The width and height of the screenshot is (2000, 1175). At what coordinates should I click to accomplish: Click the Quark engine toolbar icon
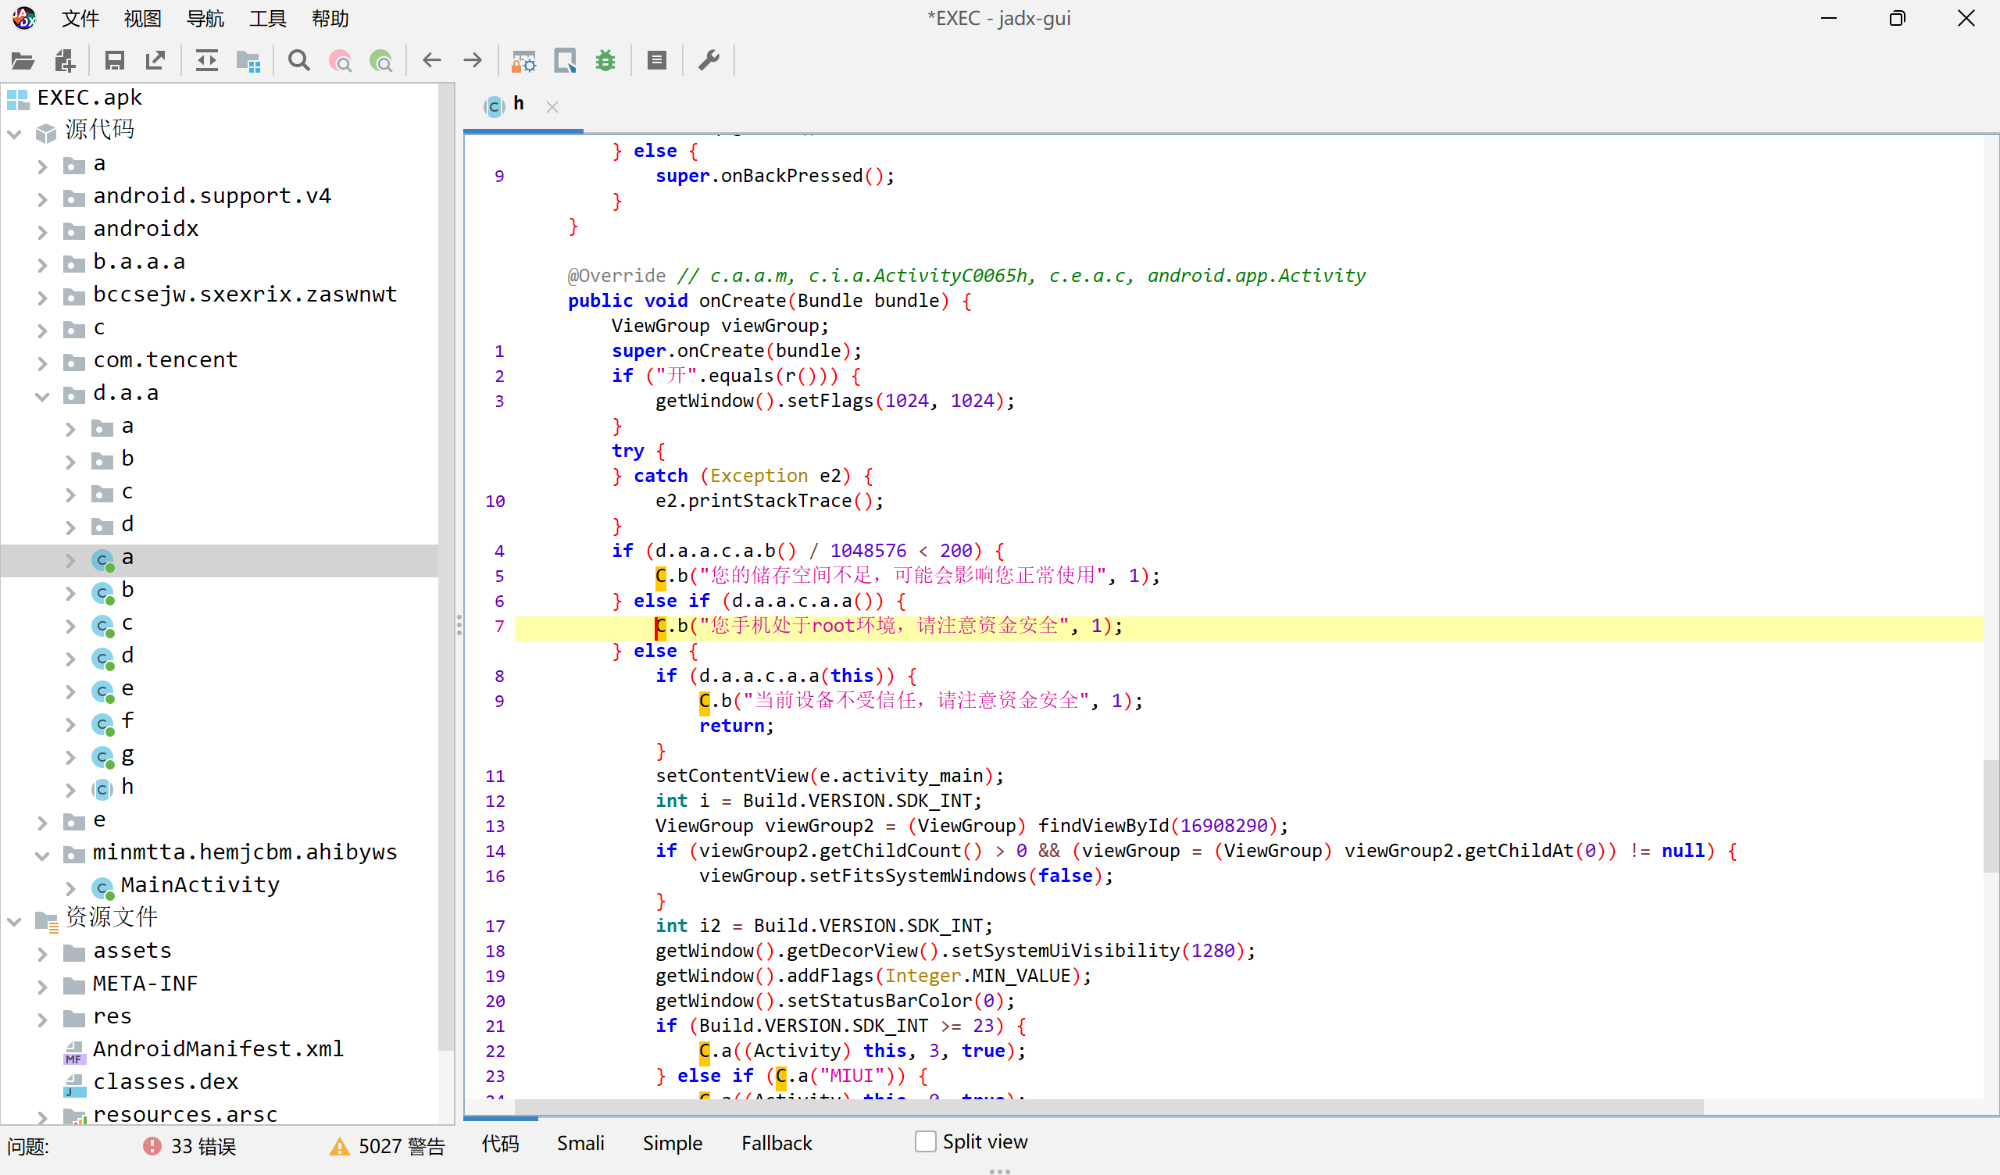click(x=565, y=60)
